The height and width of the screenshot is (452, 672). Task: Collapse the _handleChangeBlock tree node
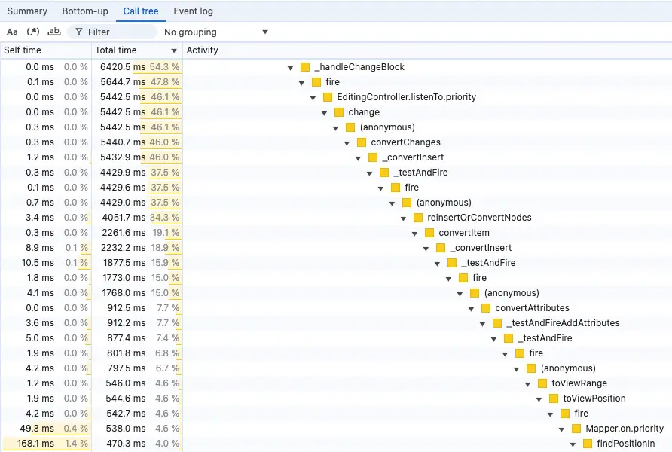pyautogui.click(x=290, y=67)
